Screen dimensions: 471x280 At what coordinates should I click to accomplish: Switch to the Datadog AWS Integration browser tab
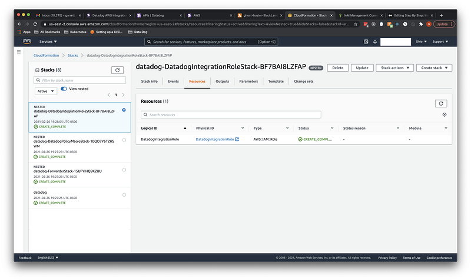pyautogui.click(x=109, y=15)
